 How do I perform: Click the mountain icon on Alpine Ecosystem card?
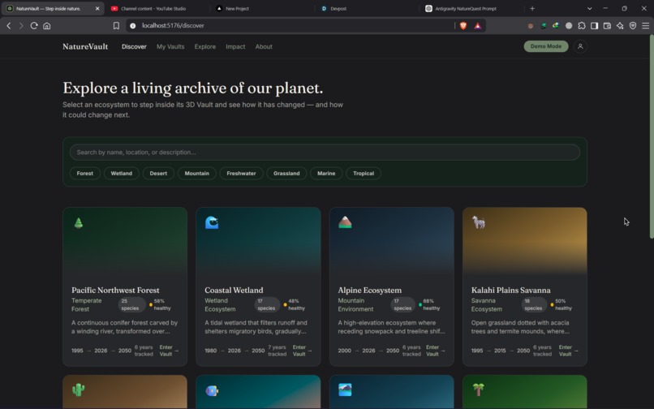point(345,222)
